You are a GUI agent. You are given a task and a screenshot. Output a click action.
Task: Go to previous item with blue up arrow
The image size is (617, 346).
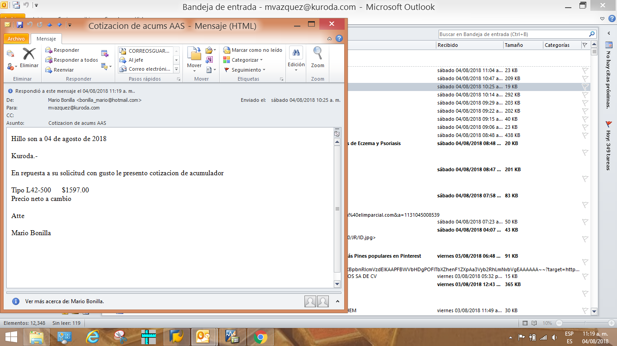click(50, 25)
